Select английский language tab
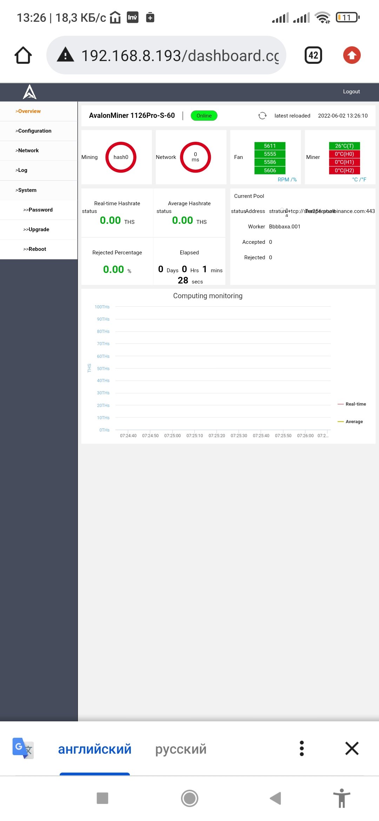This screenshot has width=379, height=821. point(95,749)
